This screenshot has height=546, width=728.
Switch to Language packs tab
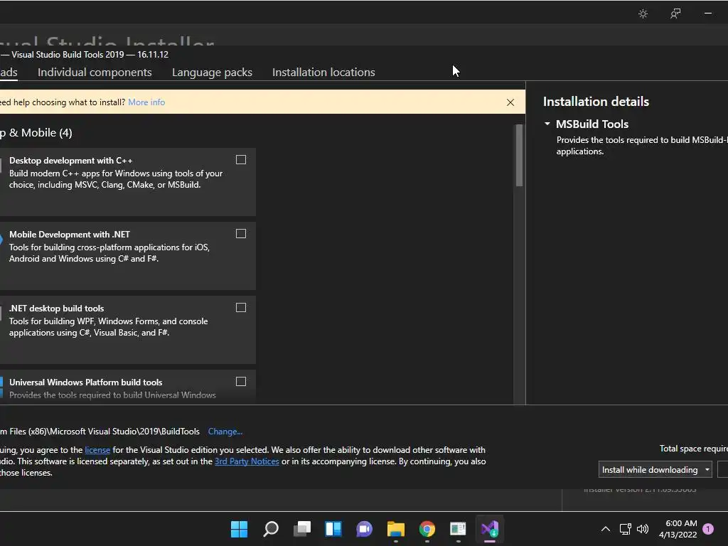point(212,73)
